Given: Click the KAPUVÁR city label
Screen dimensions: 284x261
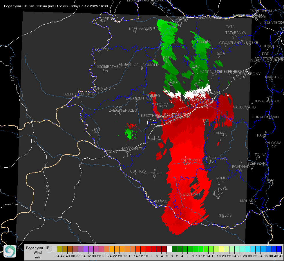Looking at the screenshot, I should [x=138, y=29].
